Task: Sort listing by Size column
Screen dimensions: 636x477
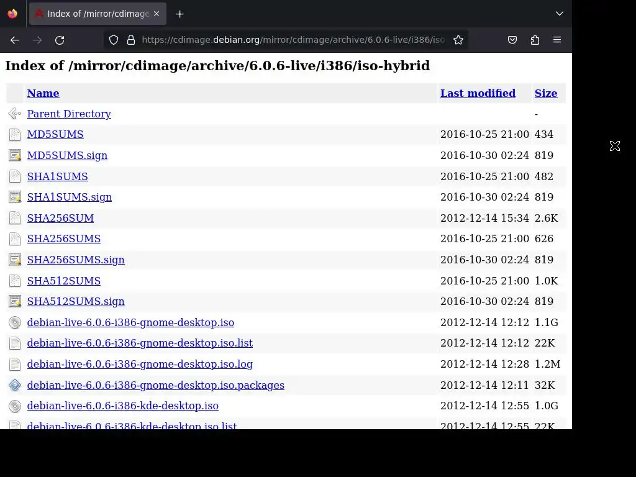Action: coord(545,93)
